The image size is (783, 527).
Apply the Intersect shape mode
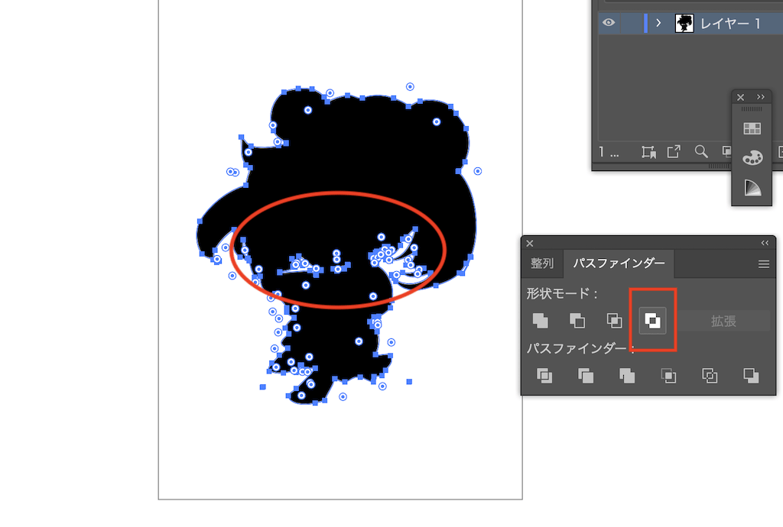click(x=614, y=321)
